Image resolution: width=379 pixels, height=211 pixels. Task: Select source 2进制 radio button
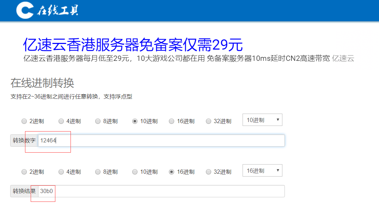24,121
